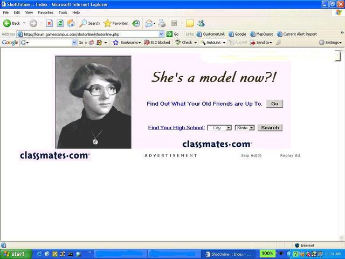Click the Replay Ad link

290,155
